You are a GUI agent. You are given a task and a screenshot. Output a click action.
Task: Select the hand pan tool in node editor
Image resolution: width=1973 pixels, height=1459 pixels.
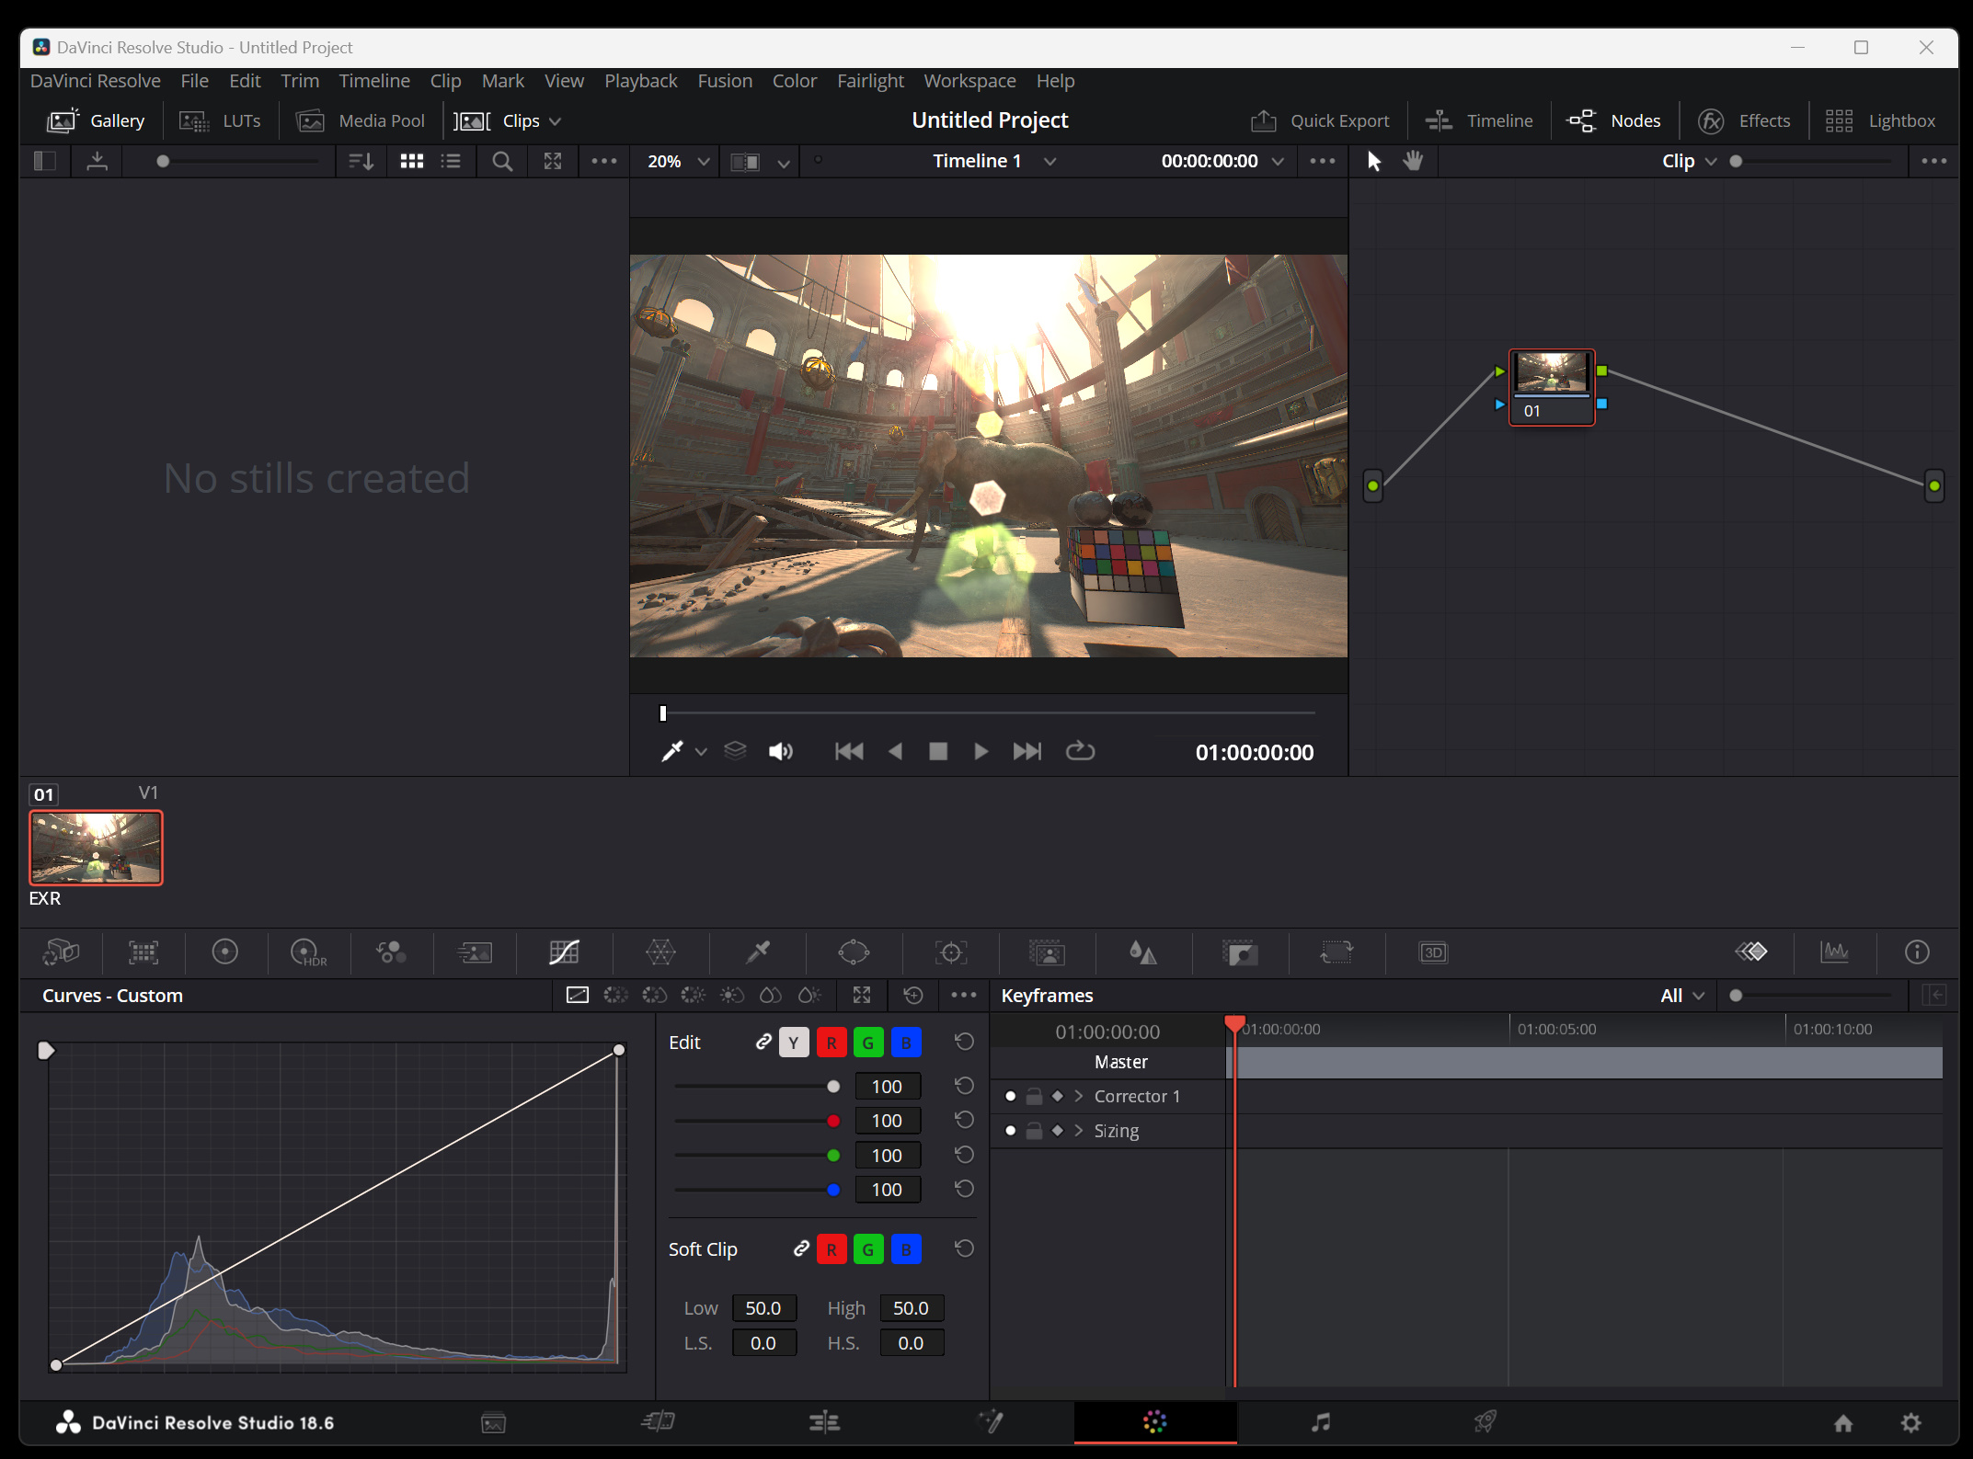pyautogui.click(x=1413, y=161)
